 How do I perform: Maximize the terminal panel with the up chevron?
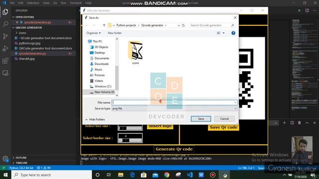pos(307,123)
